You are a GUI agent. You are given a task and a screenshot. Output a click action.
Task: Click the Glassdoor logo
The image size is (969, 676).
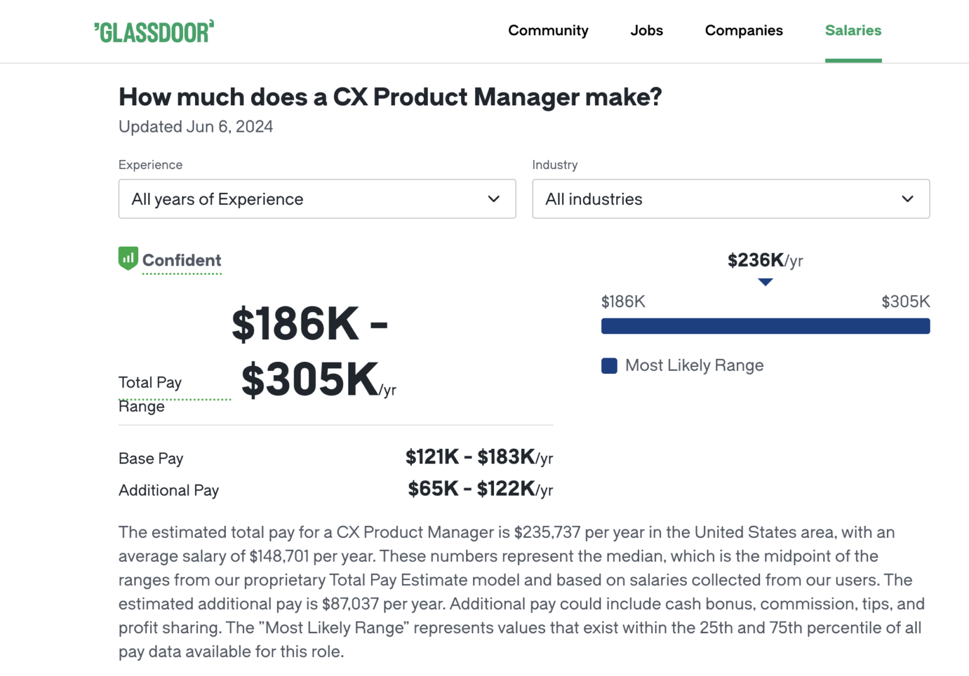(x=154, y=31)
